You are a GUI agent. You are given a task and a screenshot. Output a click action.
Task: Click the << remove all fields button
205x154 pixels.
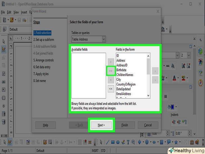point(111,89)
